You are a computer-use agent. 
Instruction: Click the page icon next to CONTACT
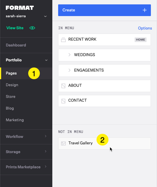click(x=63, y=101)
